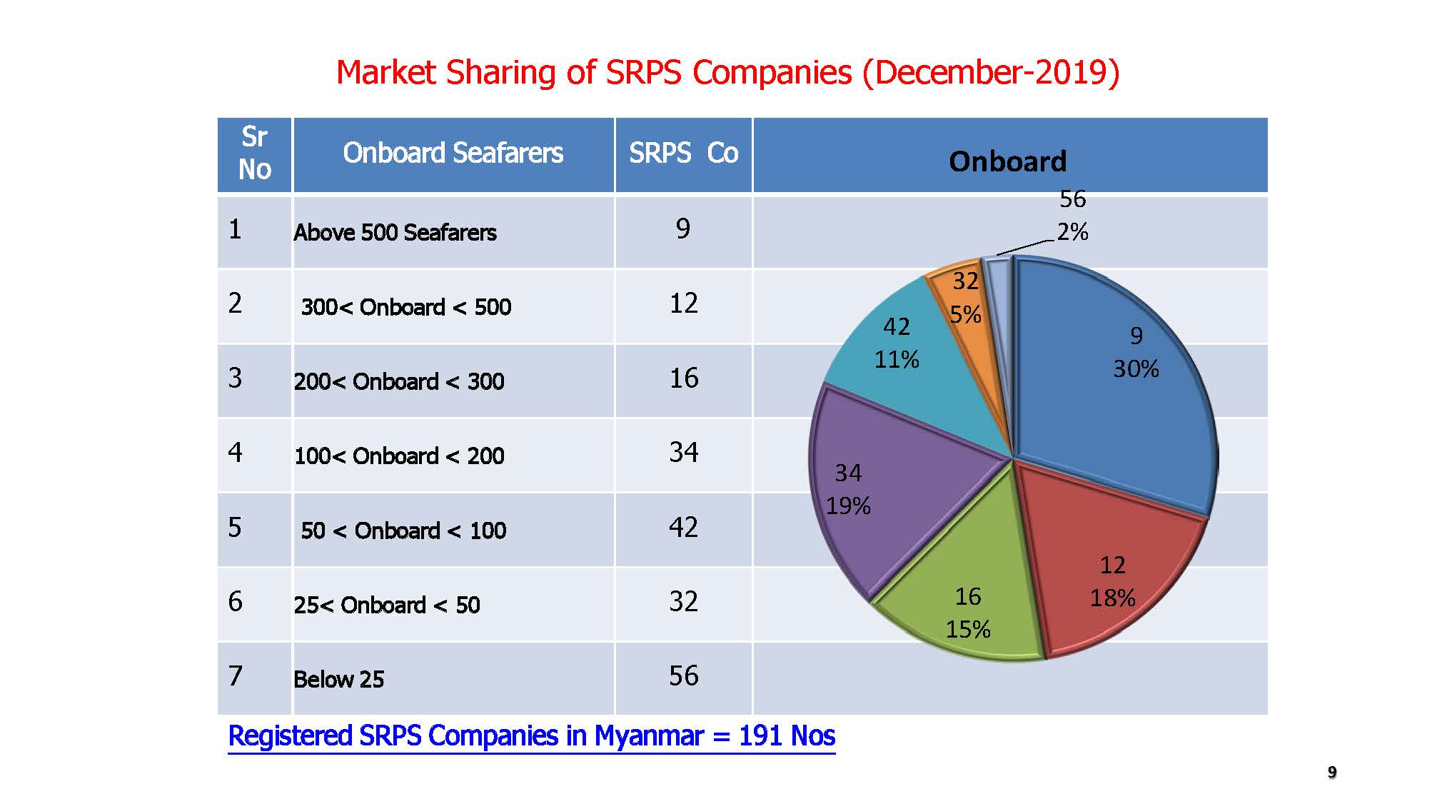Click the Onboard Seafarers column header
The height and width of the screenshot is (809, 1447).
tap(453, 154)
